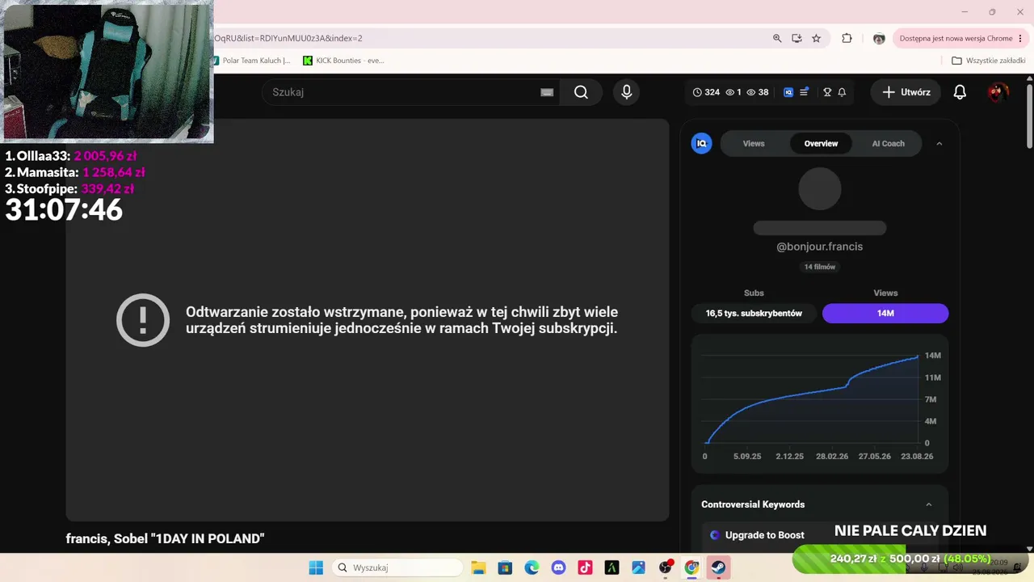Click the install app icon in address bar
The height and width of the screenshot is (582, 1034).
(797, 38)
